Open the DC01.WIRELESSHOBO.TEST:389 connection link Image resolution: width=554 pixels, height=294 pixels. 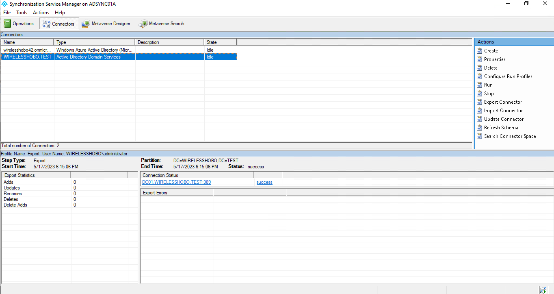click(176, 182)
